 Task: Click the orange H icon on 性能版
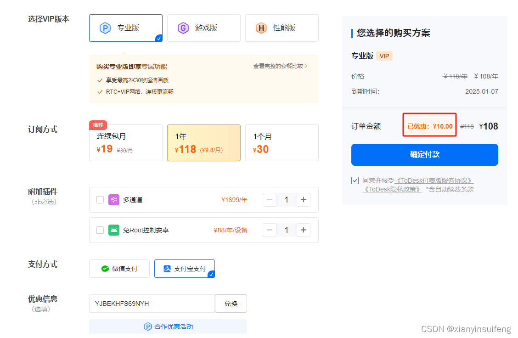point(261,28)
